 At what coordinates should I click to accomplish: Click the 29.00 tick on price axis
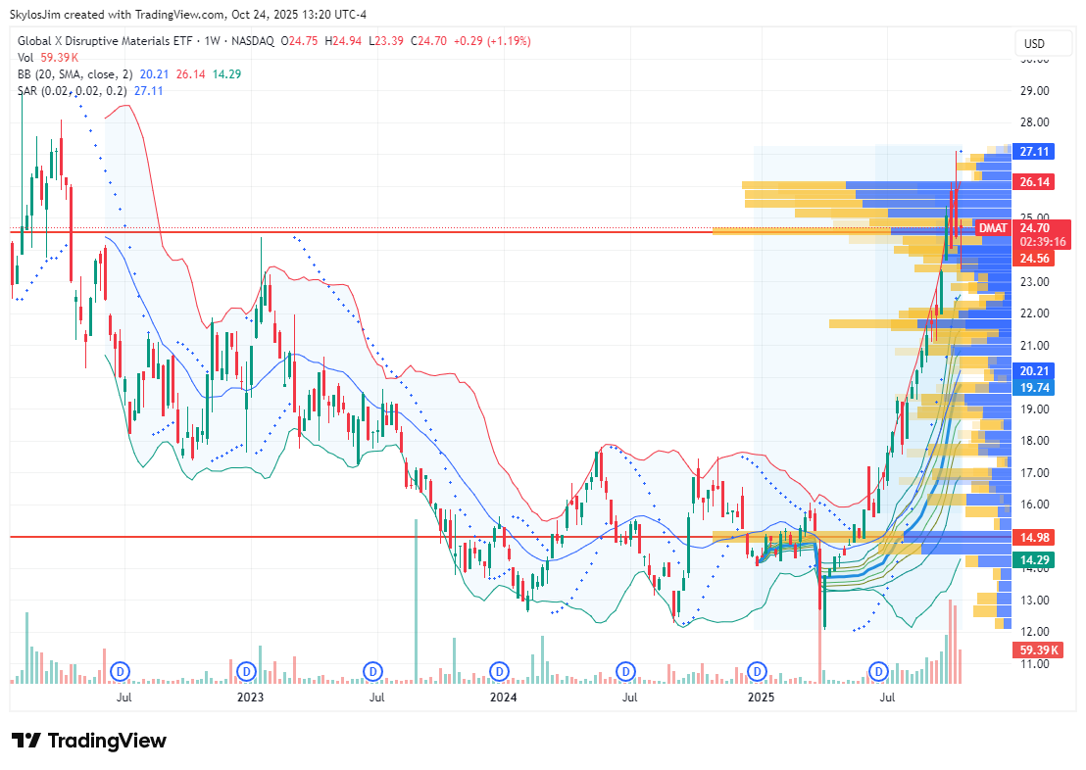pyautogui.click(x=1034, y=91)
